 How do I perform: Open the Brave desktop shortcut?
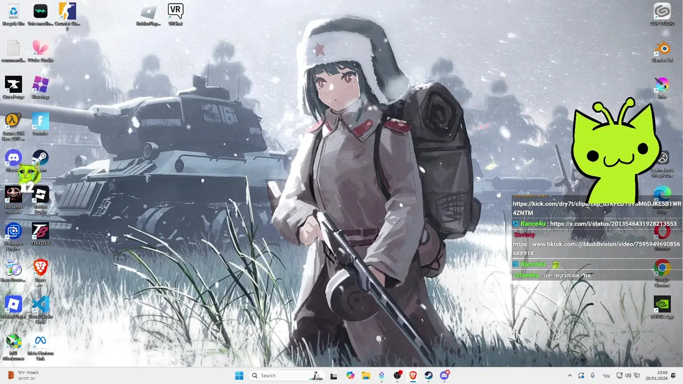(40, 271)
